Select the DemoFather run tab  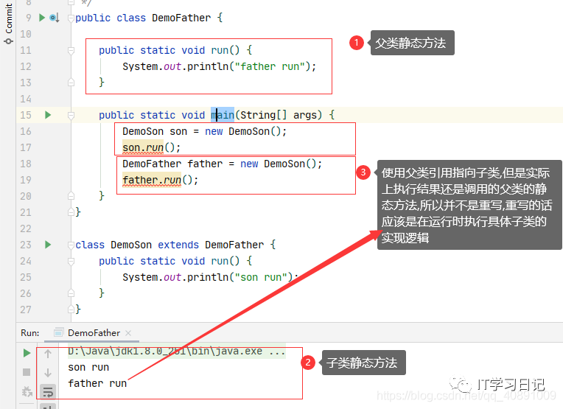[94, 333]
